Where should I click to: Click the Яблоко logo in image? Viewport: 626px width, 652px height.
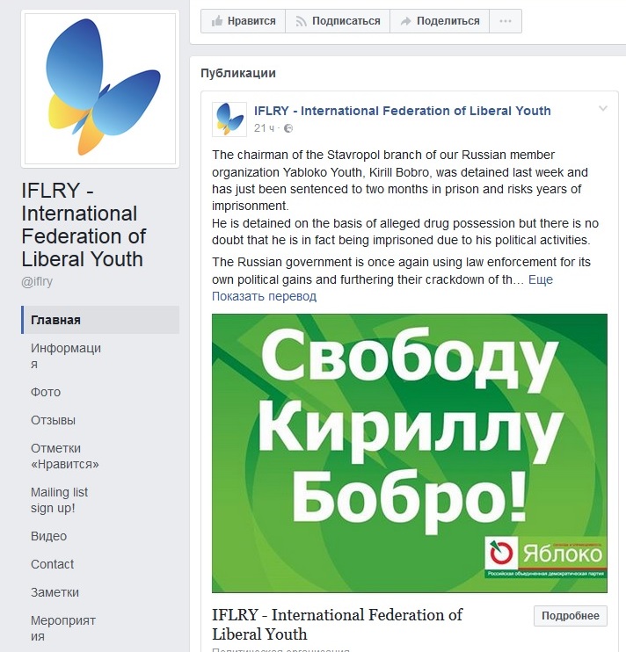coord(546,557)
